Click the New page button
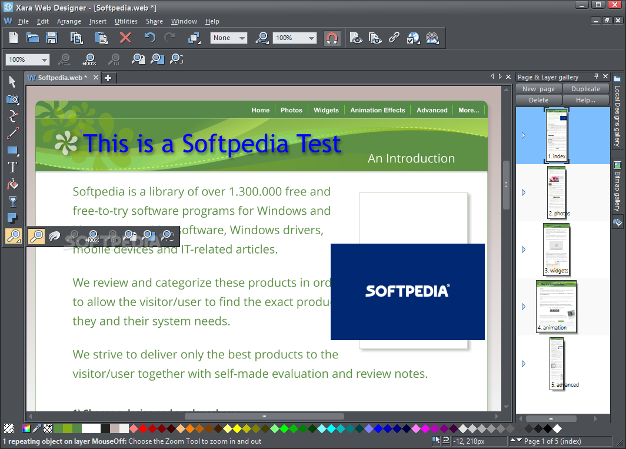The width and height of the screenshot is (626, 449). point(538,89)
